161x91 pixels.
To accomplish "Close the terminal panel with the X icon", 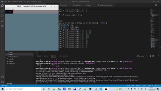I will 158,56.
